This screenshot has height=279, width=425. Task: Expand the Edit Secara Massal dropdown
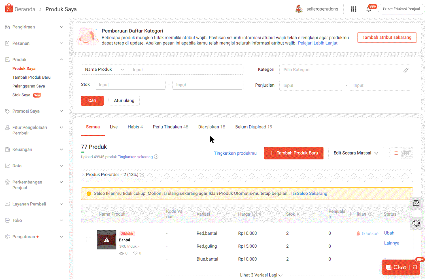point(356,153)
